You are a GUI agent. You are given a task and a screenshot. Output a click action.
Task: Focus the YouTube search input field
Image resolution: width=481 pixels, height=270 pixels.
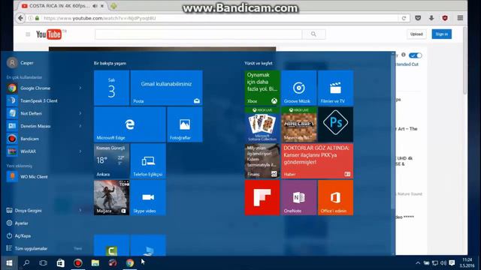pyautogui.click(x=198, y=34)
